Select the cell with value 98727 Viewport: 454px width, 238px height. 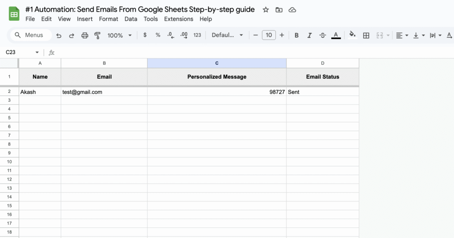coord(217,92)
